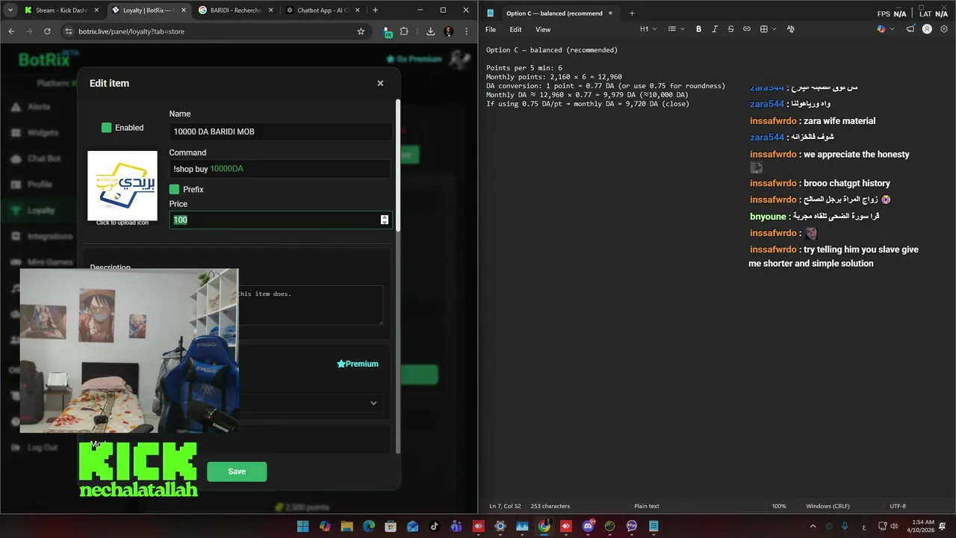Click the FR extension icon

[x=388, y=31]
